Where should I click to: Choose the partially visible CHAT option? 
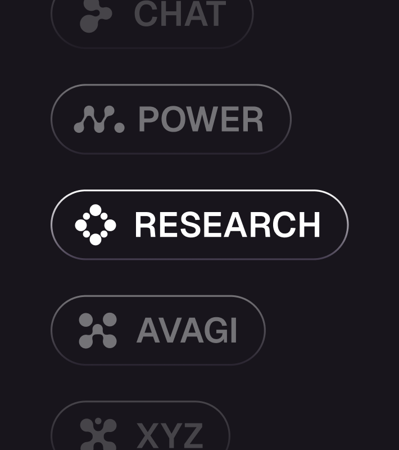coord(152,22)
